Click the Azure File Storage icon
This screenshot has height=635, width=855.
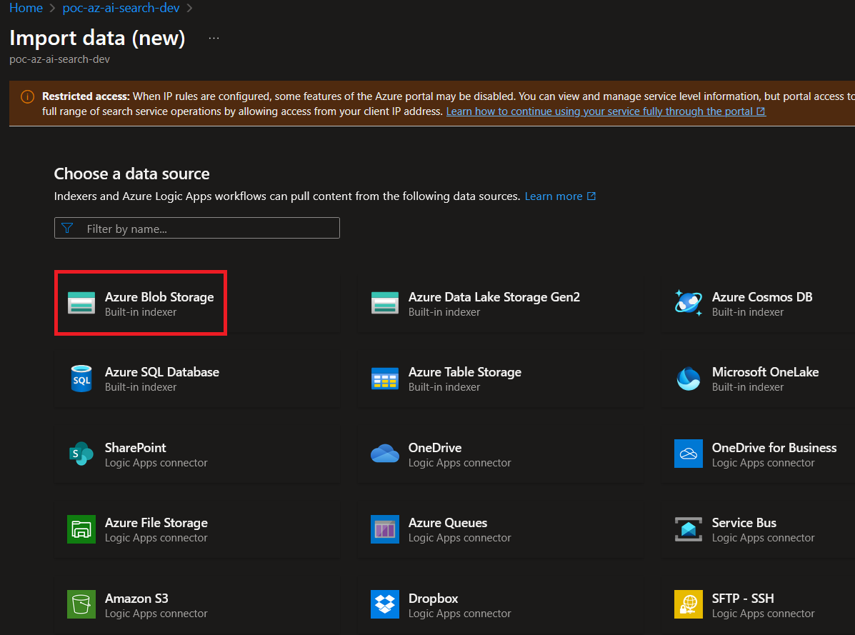point(81,529)
